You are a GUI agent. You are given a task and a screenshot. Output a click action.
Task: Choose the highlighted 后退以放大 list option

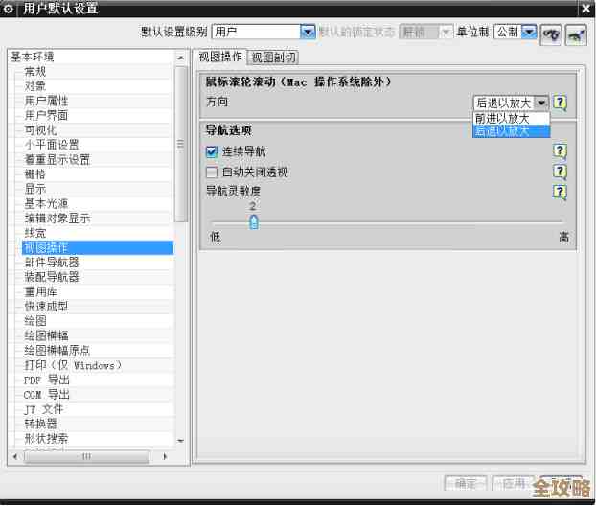511,131
